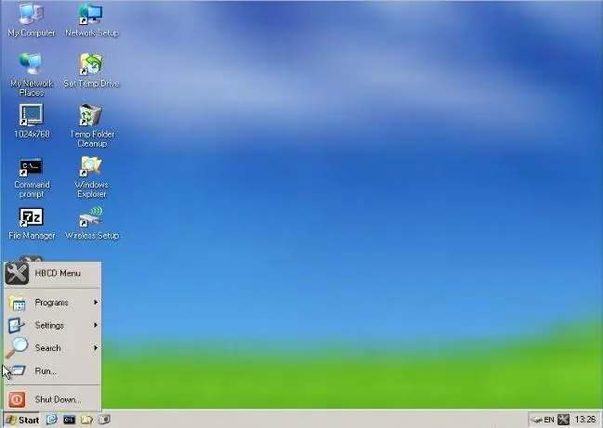Select the Temp Folder Cleanup icon
The image size is (603, 428).
pyautogui.click(x=92, y=125)
